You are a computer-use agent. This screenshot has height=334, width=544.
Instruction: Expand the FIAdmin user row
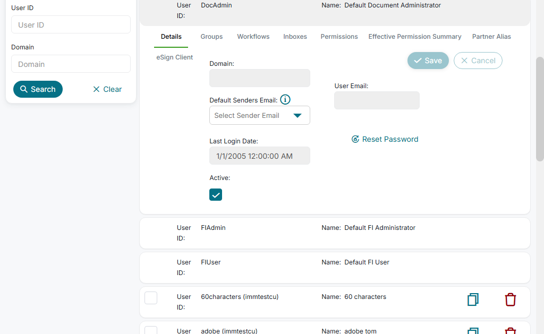click(x=335, y=233)
